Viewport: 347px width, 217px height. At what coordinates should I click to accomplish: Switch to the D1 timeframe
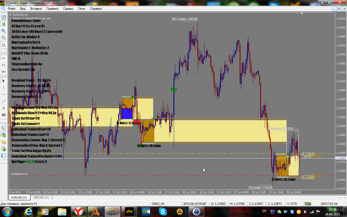[4, 65]
